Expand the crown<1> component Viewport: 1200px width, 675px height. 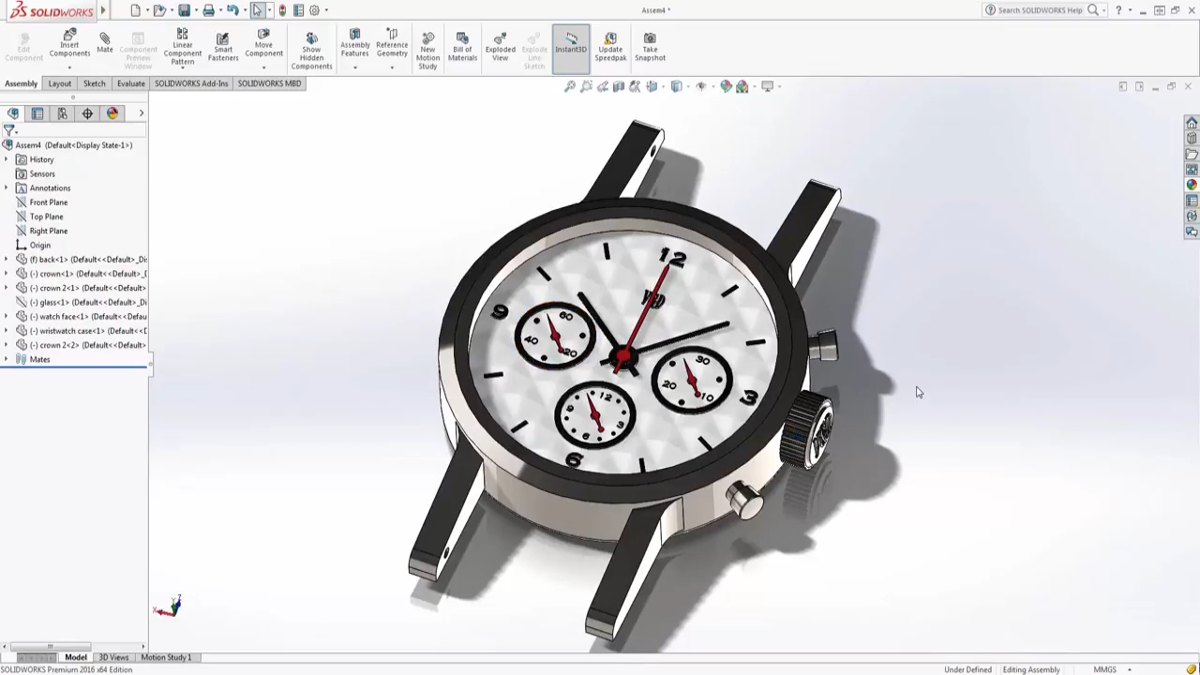pyautogui.click(x=7, y=274)
